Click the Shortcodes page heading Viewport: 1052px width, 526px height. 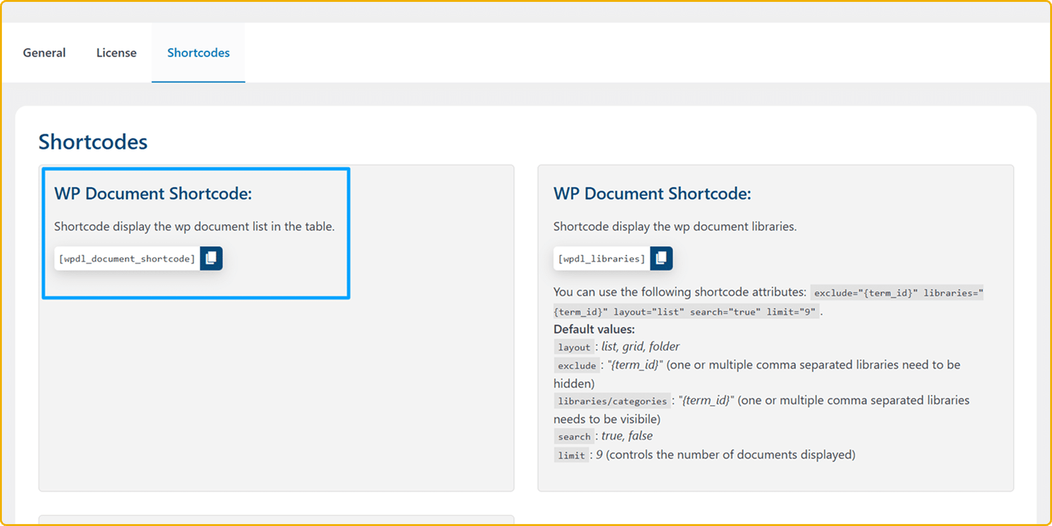coord(93,142)
